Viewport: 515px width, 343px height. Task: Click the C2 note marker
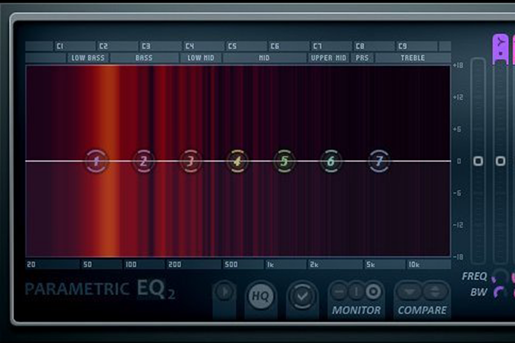coord(103,46)
